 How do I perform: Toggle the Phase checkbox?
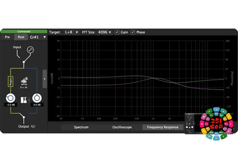click(133, 32)
